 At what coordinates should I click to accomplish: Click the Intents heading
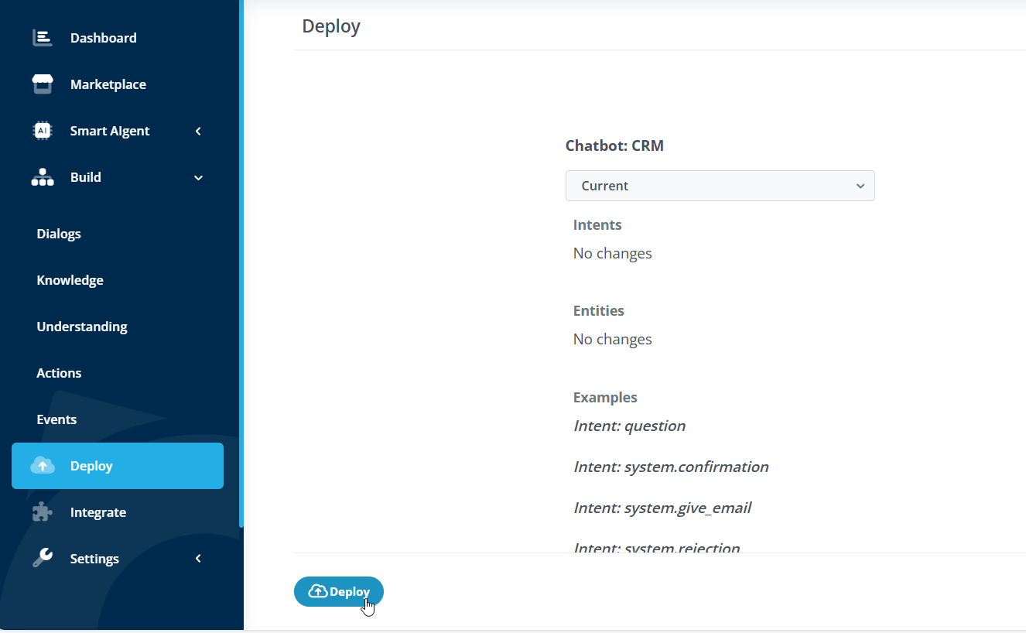pos(597,225)
